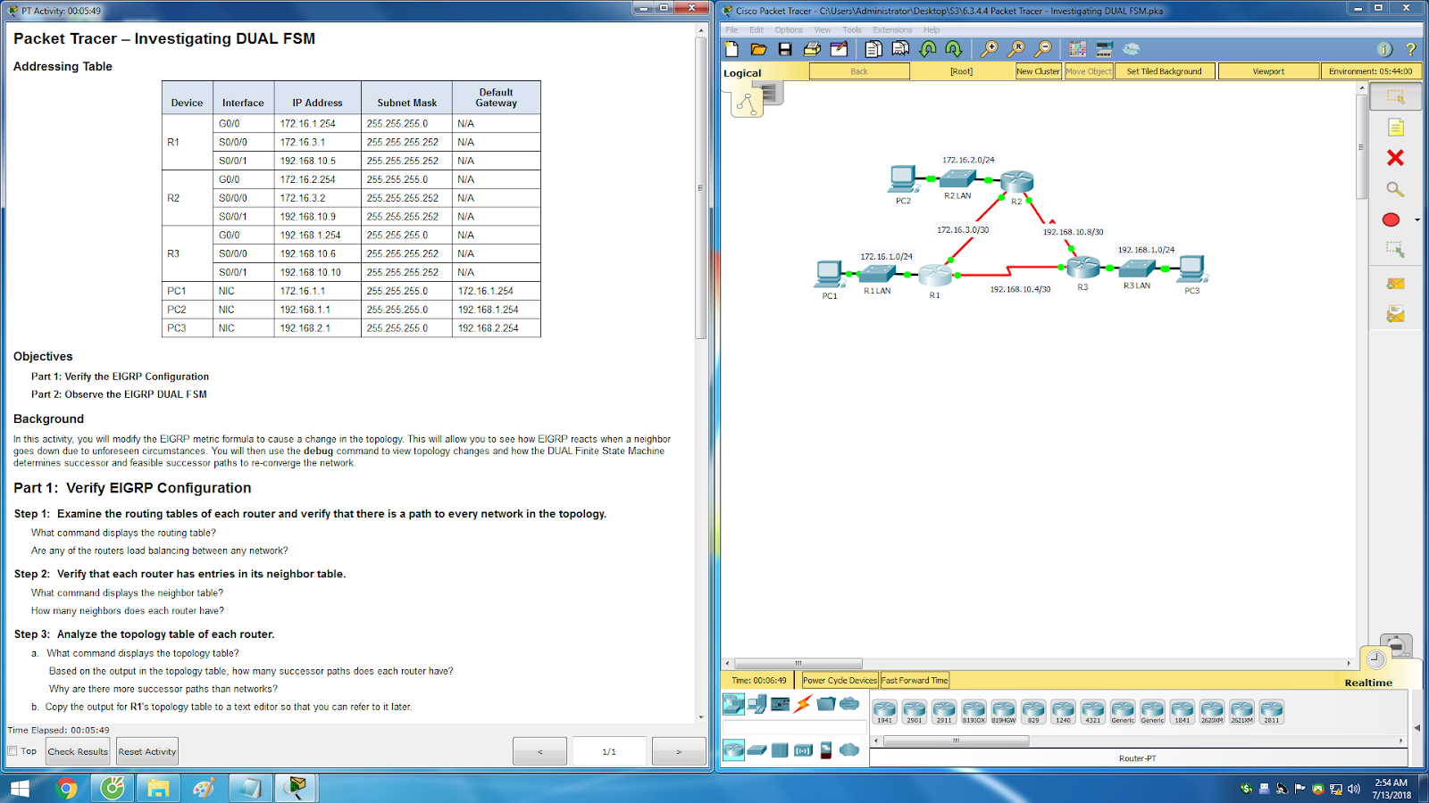Switch to Realtime mode clock

[x=1376, y=658]
